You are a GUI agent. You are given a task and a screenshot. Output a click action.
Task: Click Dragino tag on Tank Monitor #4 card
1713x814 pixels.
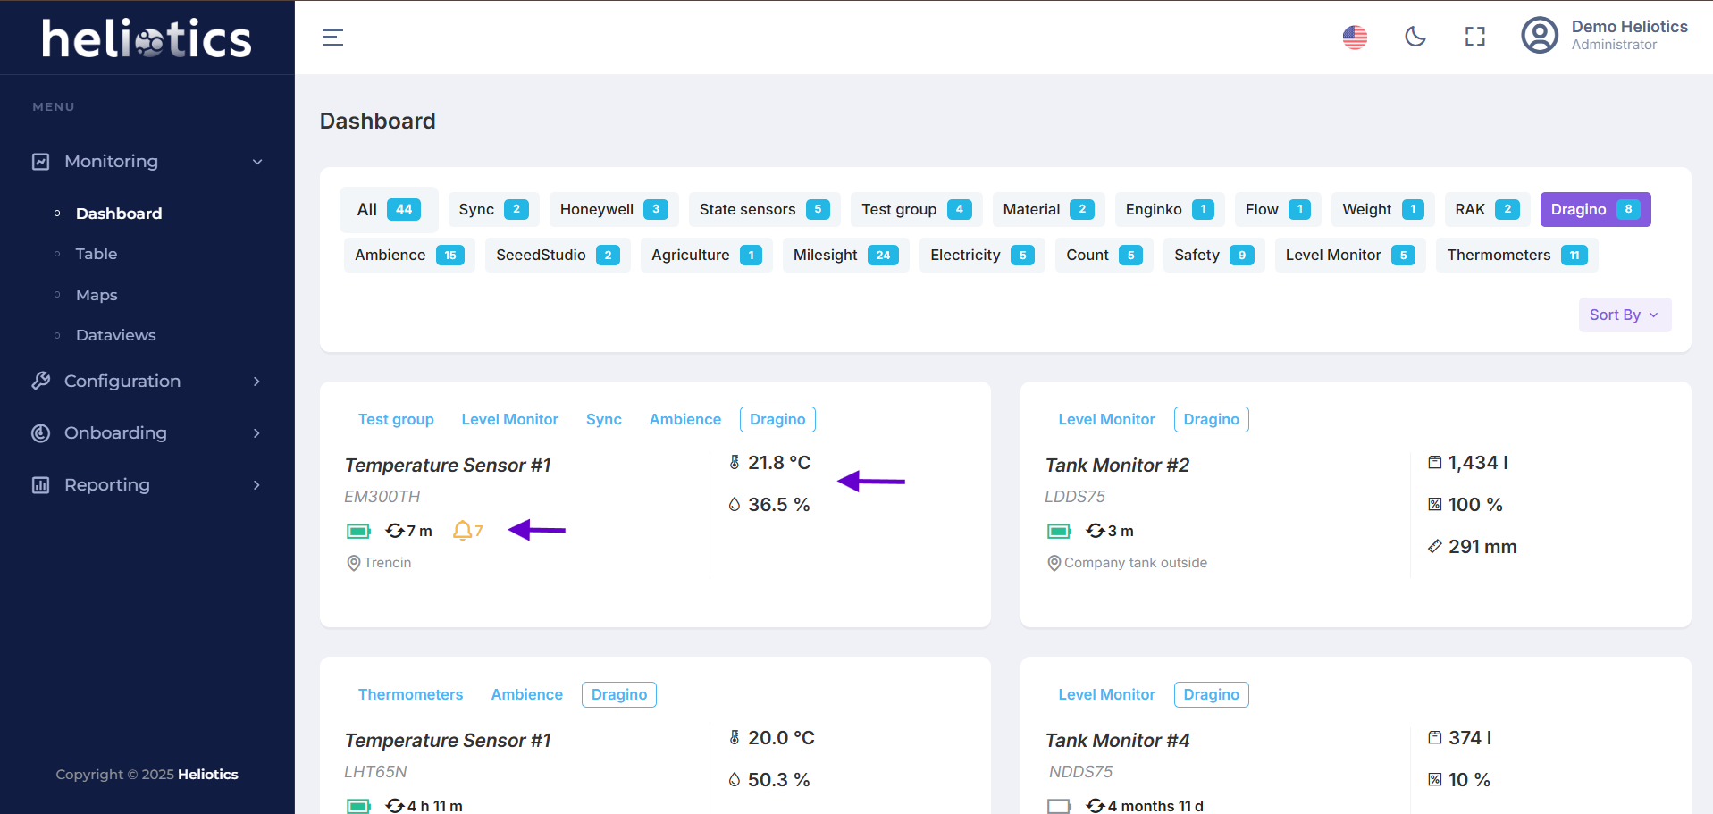click(x=1211, y=694)
